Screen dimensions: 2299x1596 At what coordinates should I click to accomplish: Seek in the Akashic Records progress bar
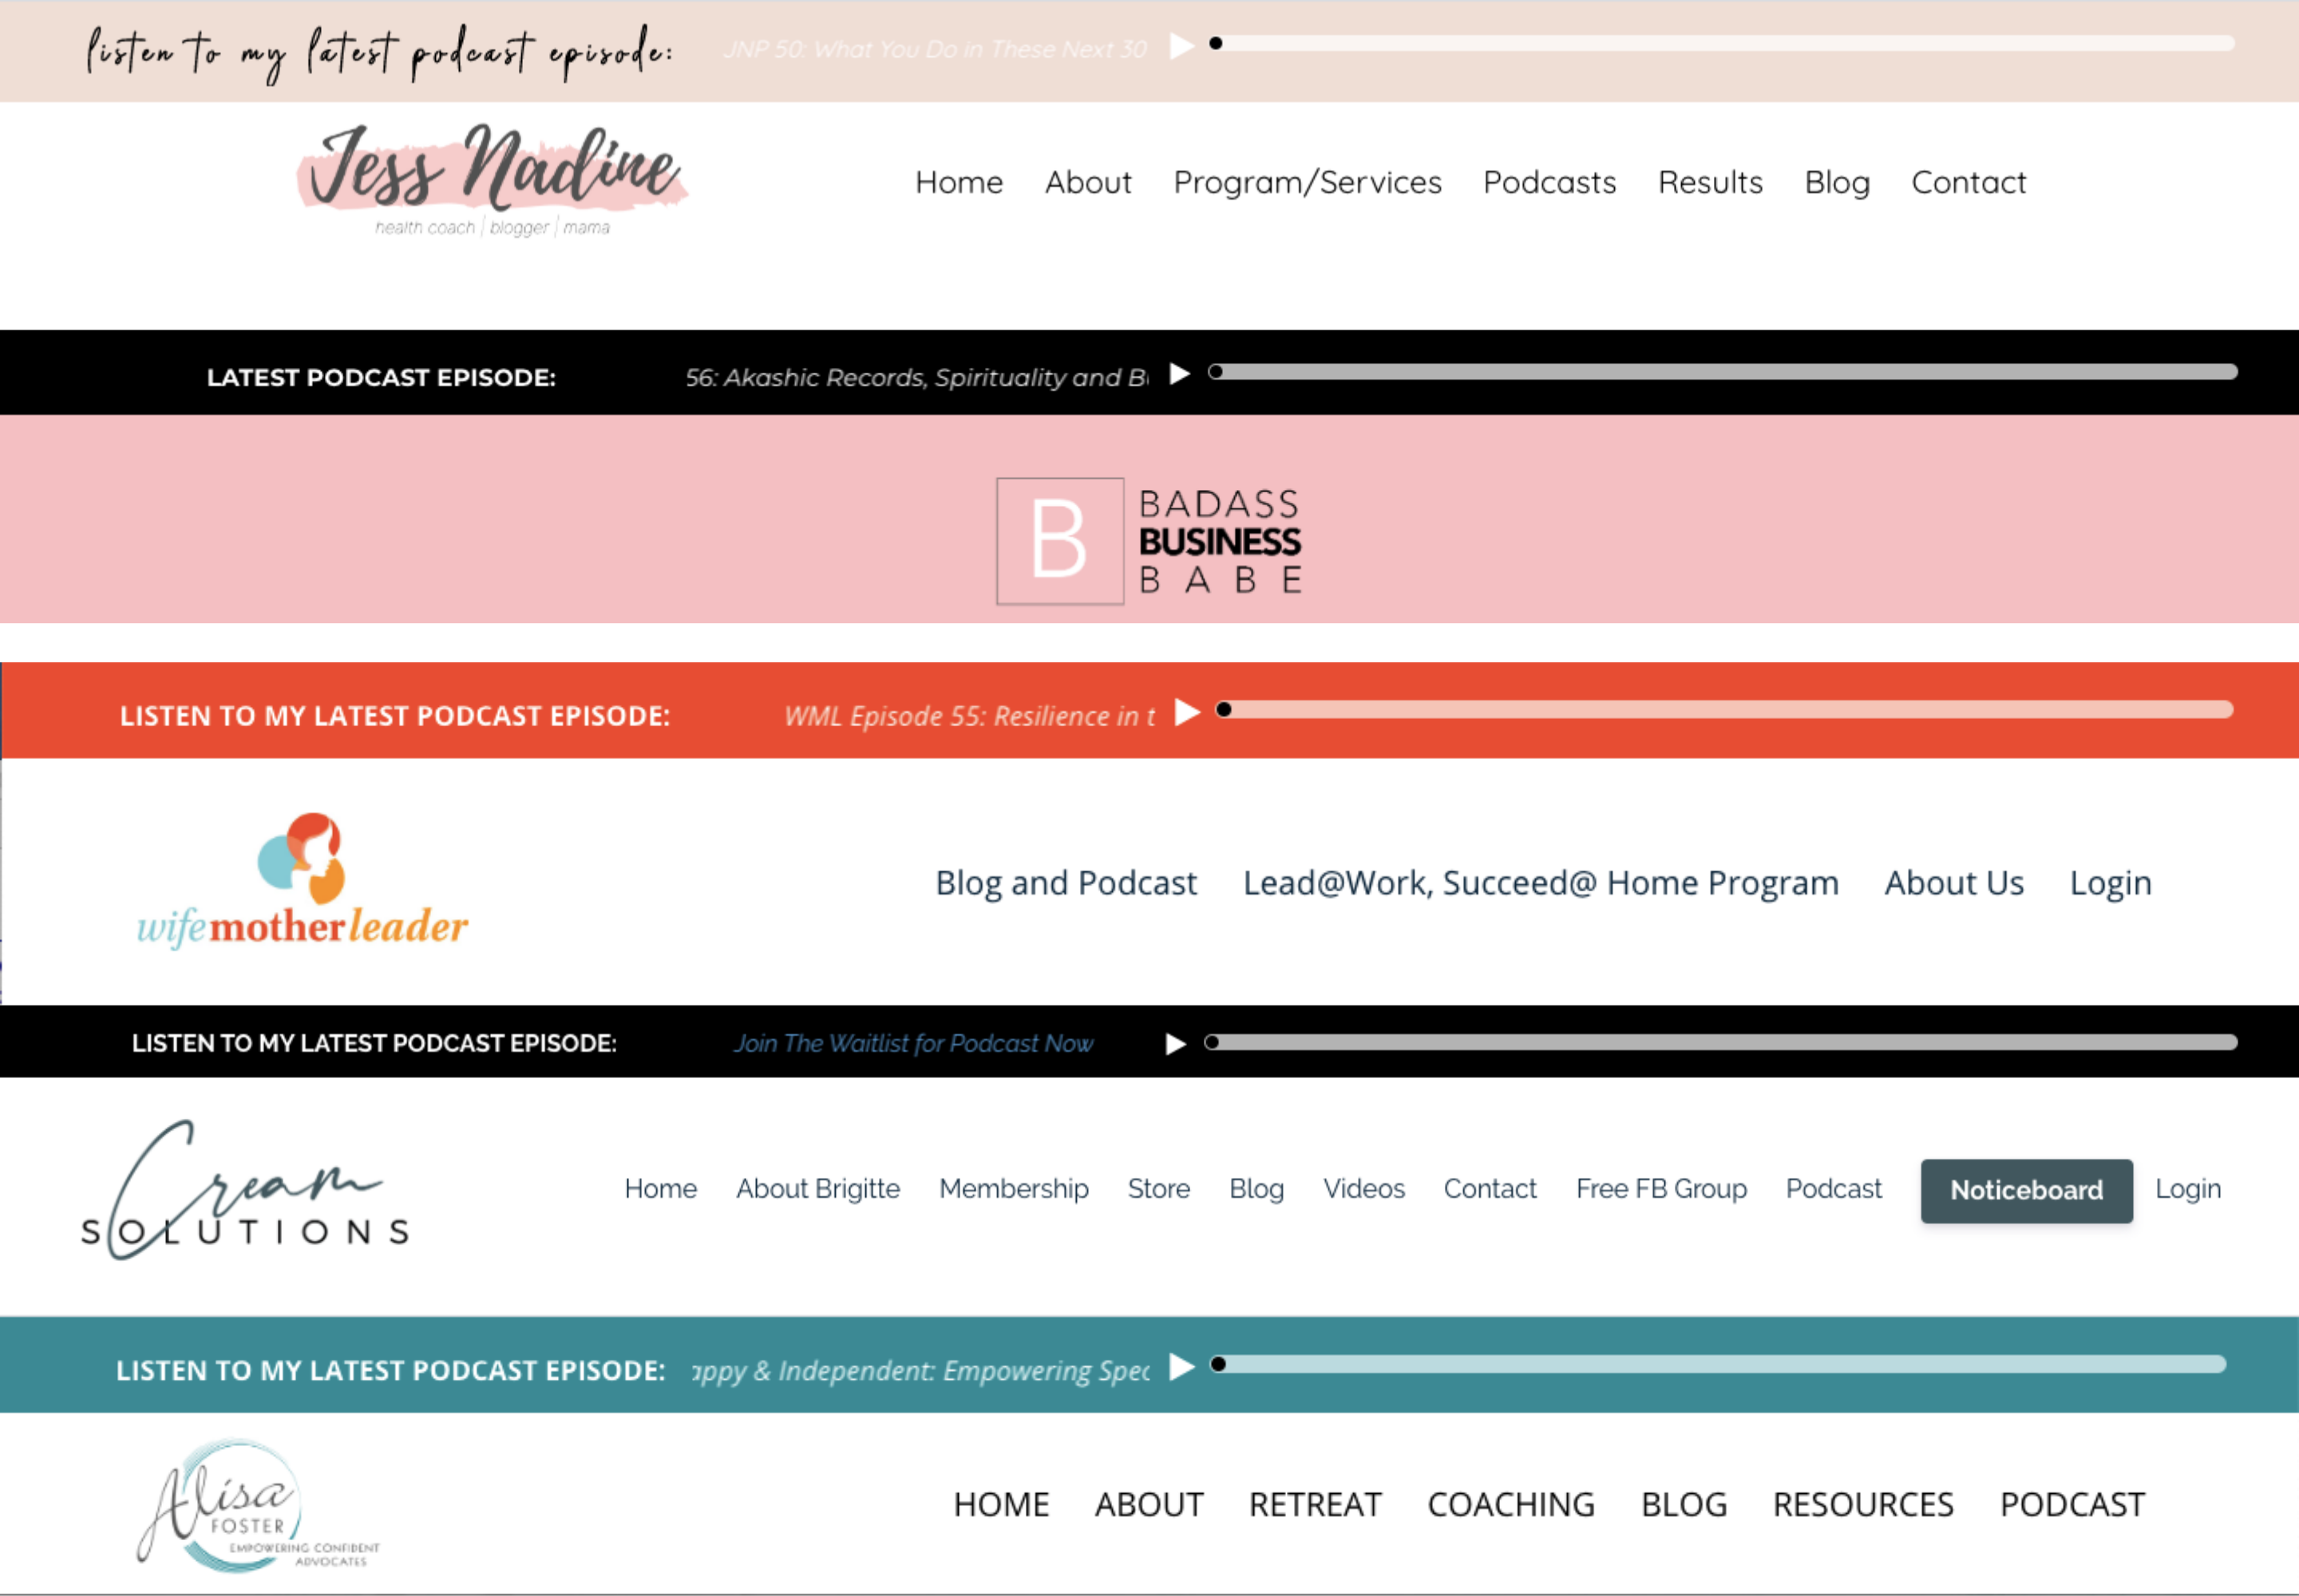(1723, 372)
